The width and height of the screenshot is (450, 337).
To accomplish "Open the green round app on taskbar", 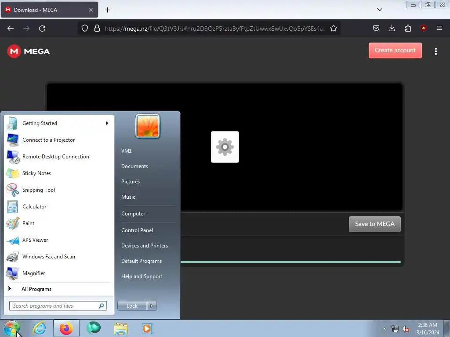I will coord(94,328).
